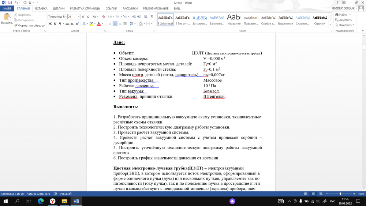Click the shading paint bucket icon
Image resolution: width=366 pixels, height=206 pixels.
(x=140, y=24)
